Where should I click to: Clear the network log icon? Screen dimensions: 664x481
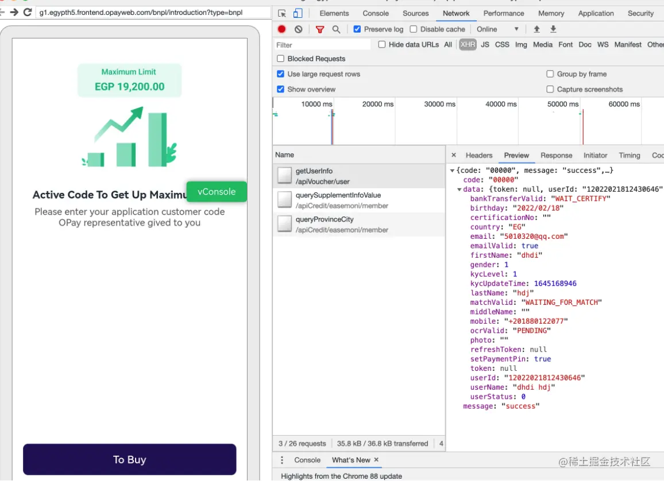coord(299,29)
